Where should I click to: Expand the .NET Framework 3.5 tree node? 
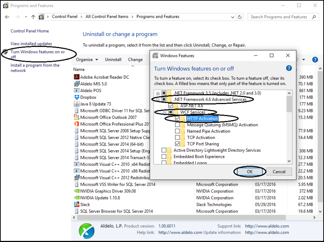(158, 93)
